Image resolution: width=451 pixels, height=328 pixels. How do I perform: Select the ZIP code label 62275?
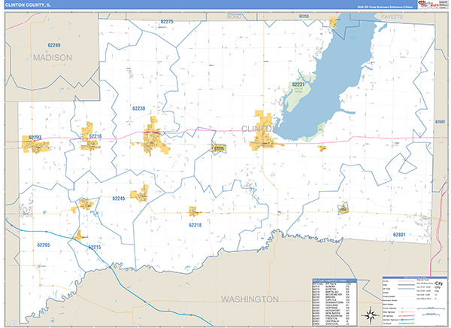point(166,23)
